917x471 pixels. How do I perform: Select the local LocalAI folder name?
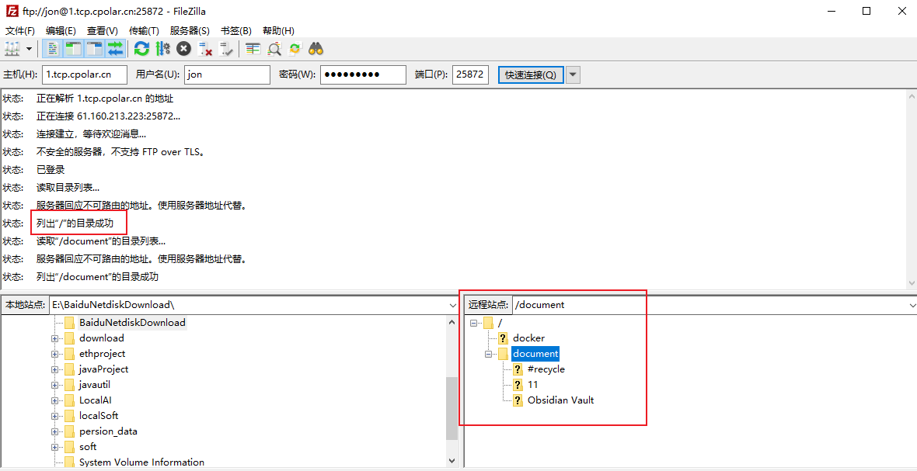tap(96, 400)
